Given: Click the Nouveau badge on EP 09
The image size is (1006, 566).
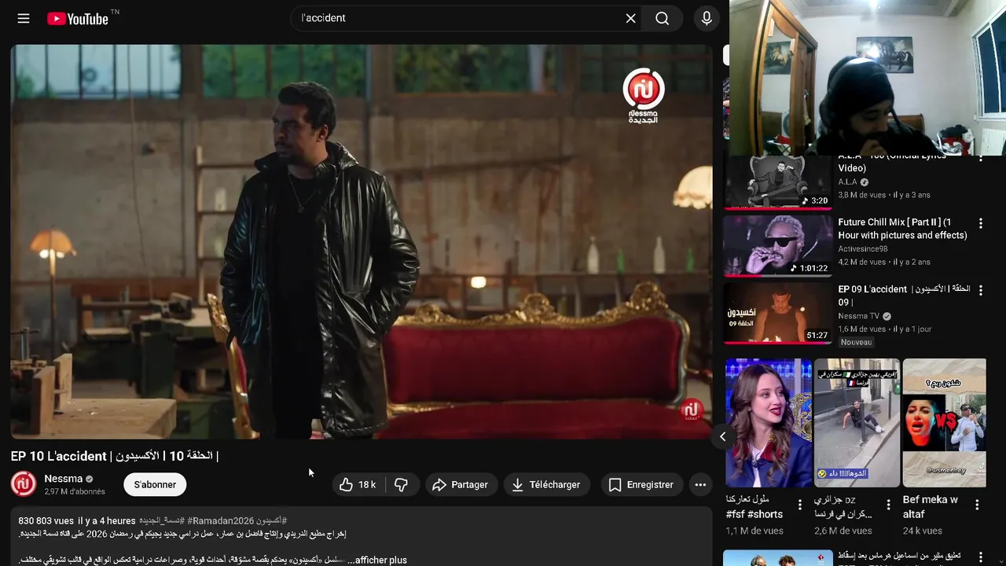Looking at the screenshot, I should click(856, 342).
